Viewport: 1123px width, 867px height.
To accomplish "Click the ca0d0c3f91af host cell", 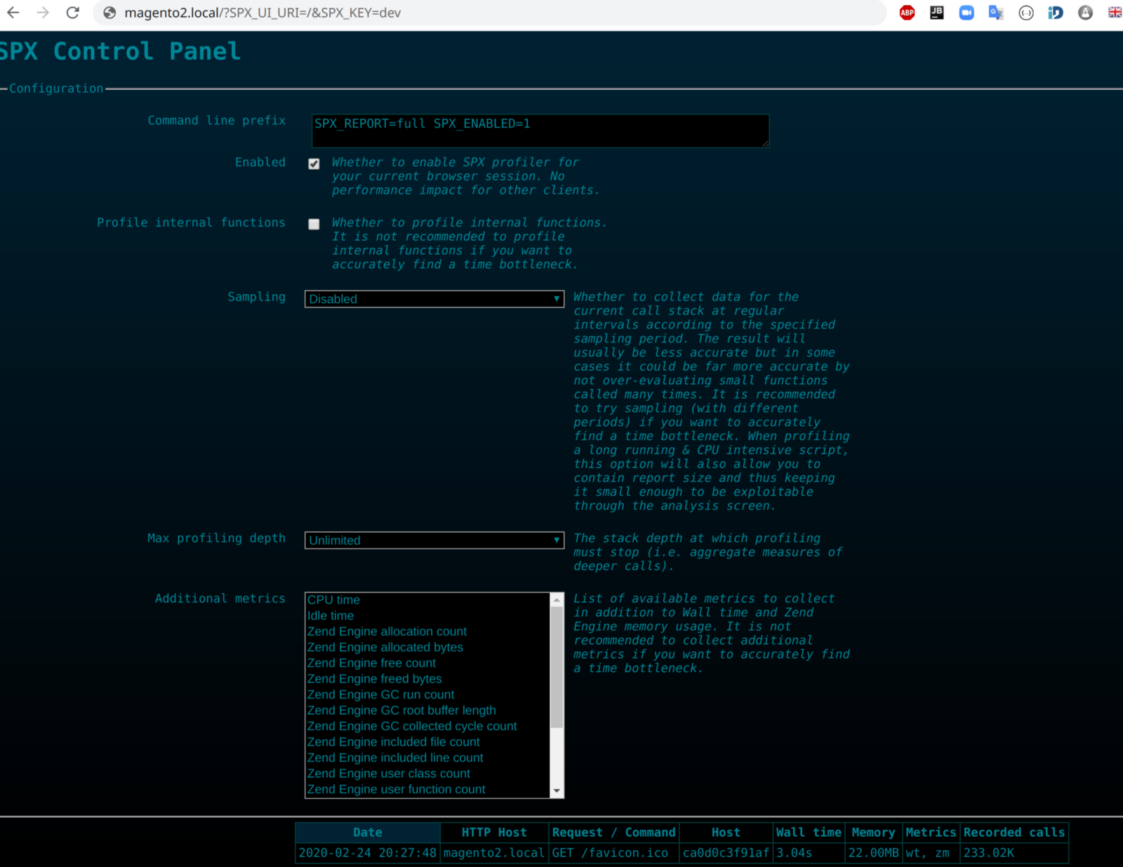I will (x=726, y=853).
